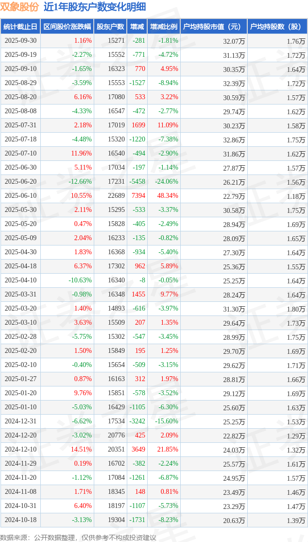
Task: Click the 户均持股数（股） column header
Action: point(277,27)
